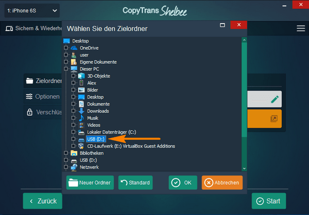Click the Desktop icon under Dieser PC
Screen dimensions: 309x215
pyautogui.click(x=81, y=97)
